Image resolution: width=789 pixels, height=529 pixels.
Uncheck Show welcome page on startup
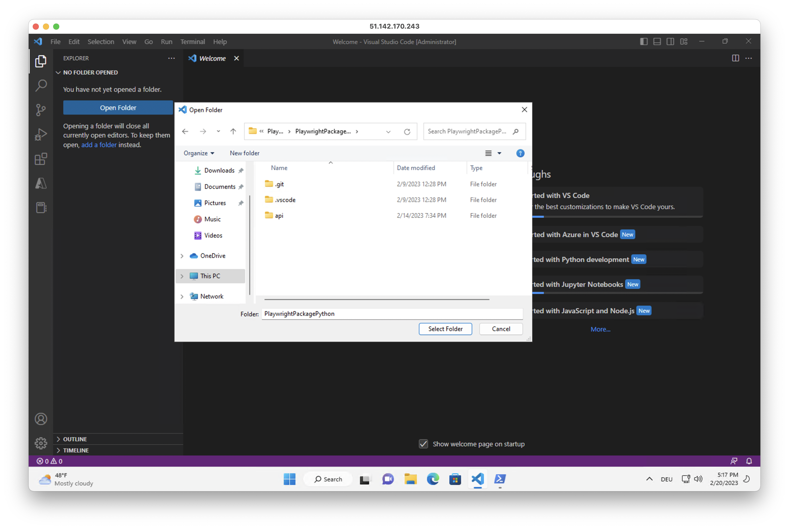[x=423, y=444]
